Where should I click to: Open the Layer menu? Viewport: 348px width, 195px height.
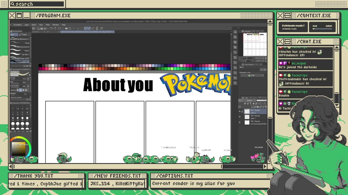[x=27, y=25]
